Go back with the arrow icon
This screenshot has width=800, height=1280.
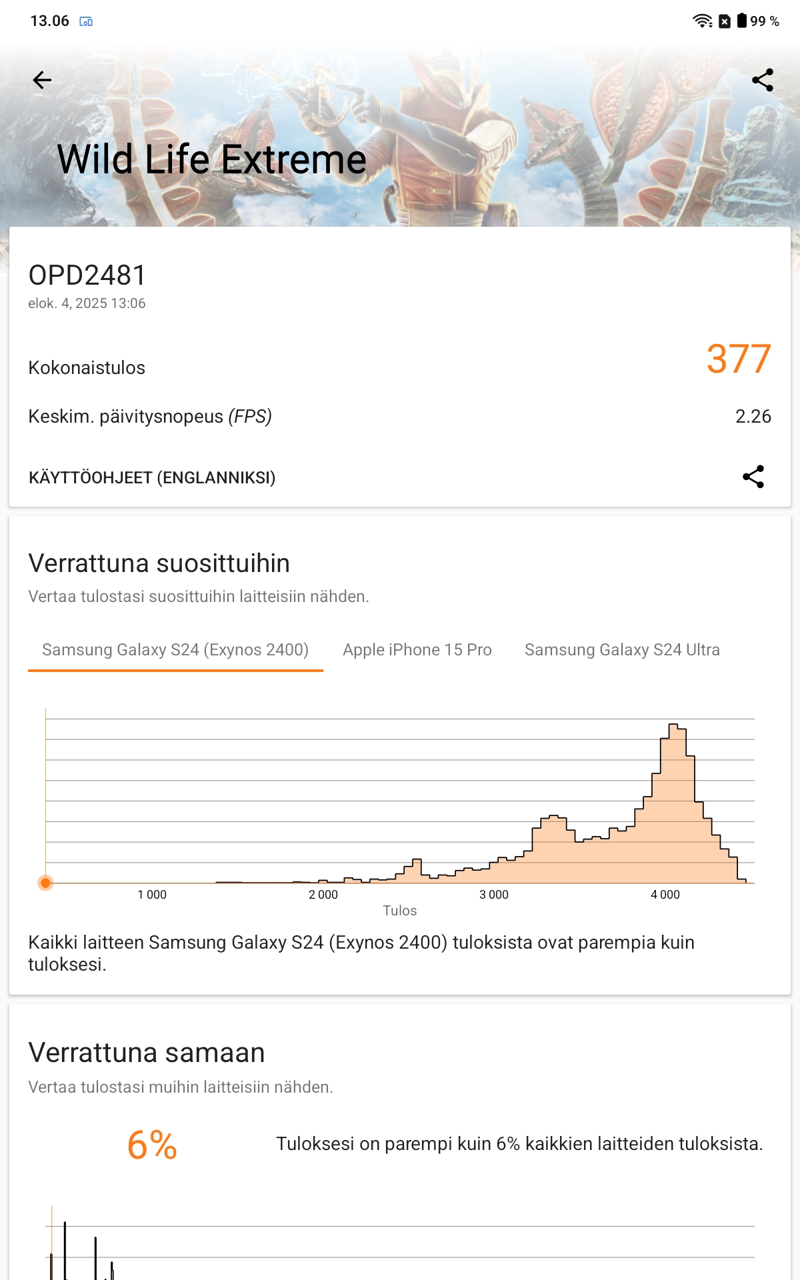click(x=42, y=80)
